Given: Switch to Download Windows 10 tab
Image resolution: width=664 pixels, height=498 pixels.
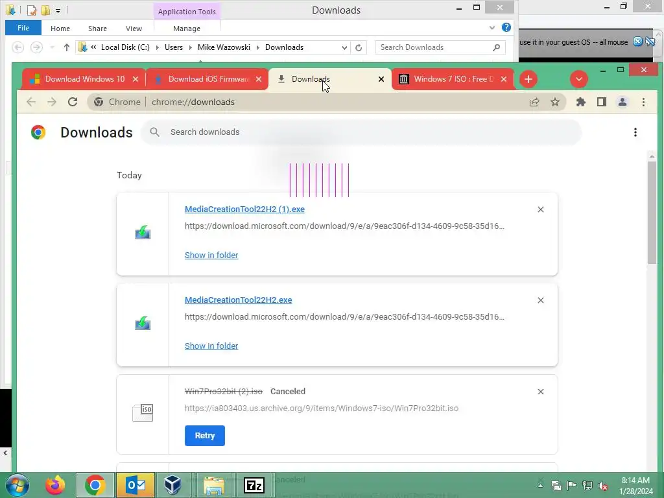Looking at the screenshot, I should pyautogui.click(x=84, y=79).
